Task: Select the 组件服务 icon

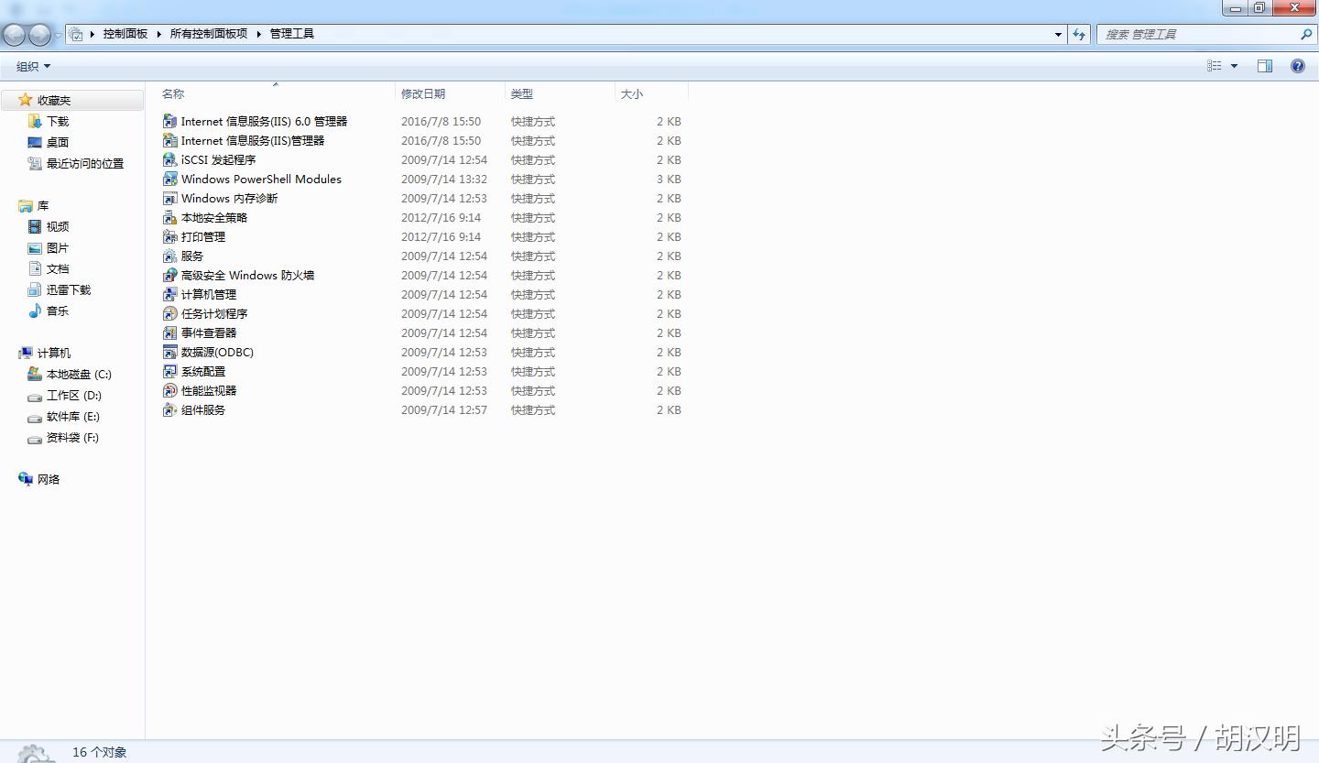Action: point(169,409)
